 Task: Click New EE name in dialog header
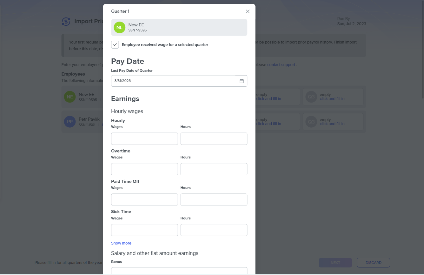point(136,25)
